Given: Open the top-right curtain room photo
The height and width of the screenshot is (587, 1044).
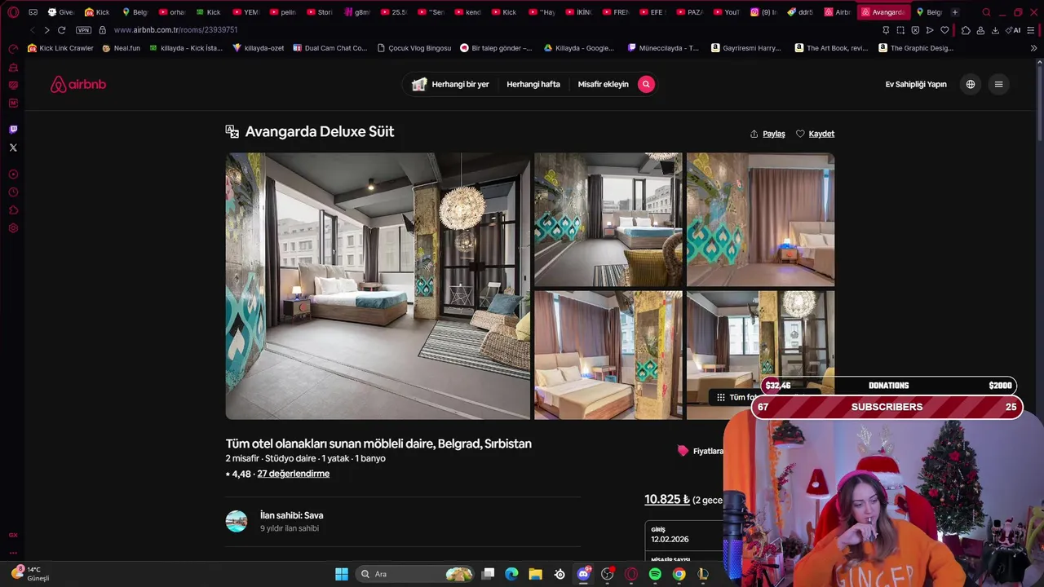Looking at the screenshot, I should pyautogui.click(x=760, y=219).
